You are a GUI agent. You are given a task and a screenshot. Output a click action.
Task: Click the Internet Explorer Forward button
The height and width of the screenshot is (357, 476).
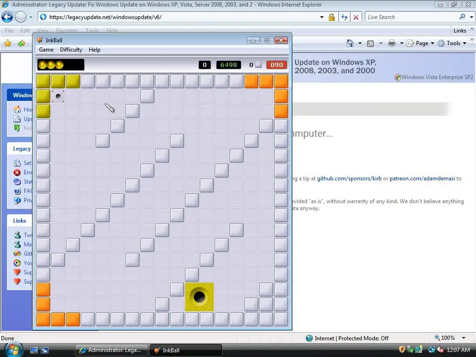(x=20, y=17)
